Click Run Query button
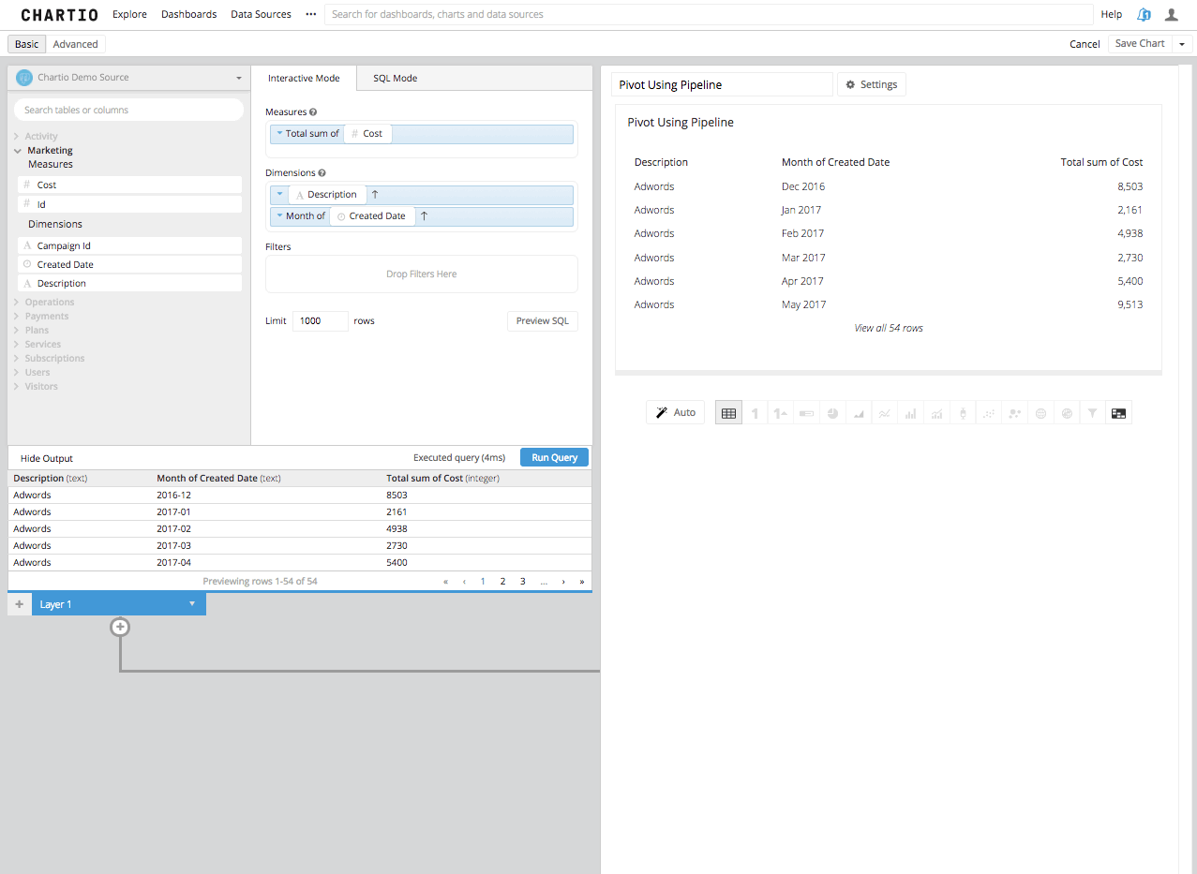 coord(554,457)
